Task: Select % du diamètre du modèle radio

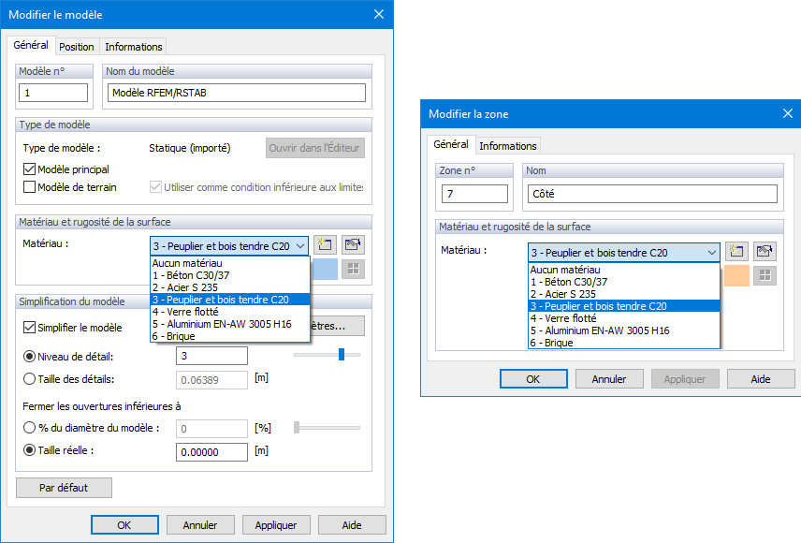Action: point(30,428)
